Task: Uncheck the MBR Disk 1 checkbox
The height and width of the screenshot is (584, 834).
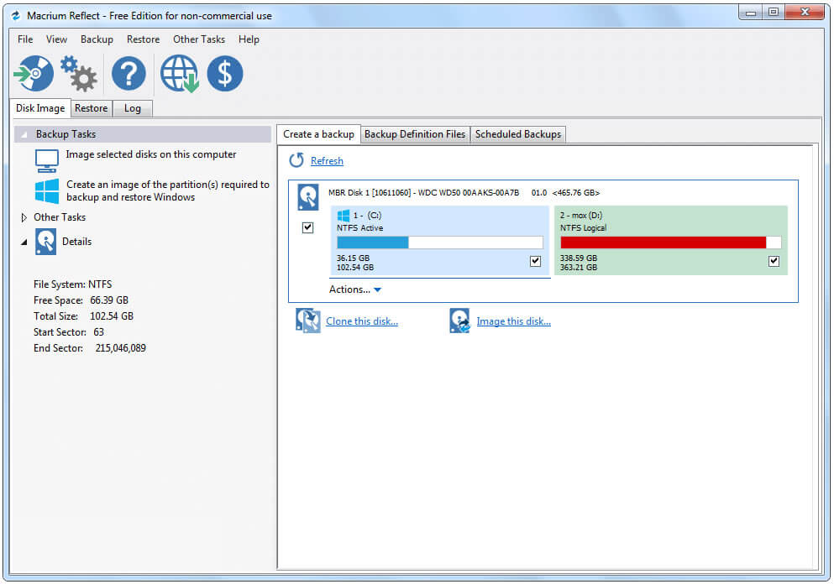Action: click(307, 227)
